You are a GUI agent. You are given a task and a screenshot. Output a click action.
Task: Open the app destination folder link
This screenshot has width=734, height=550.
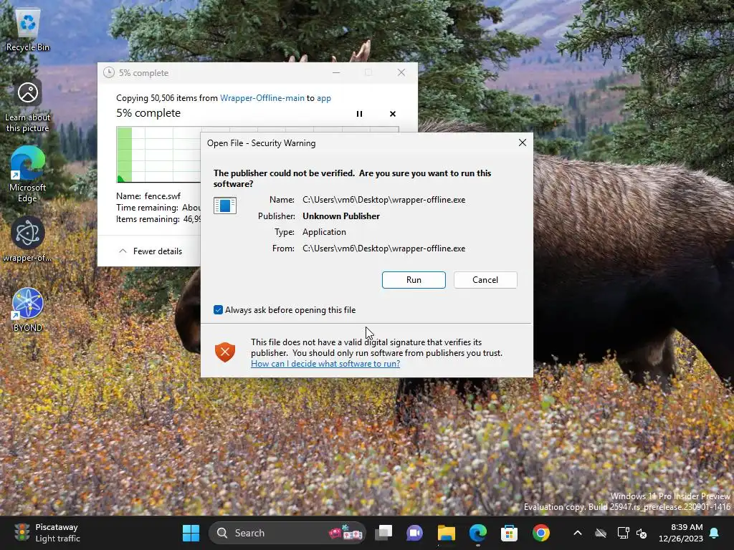(324, 98)
